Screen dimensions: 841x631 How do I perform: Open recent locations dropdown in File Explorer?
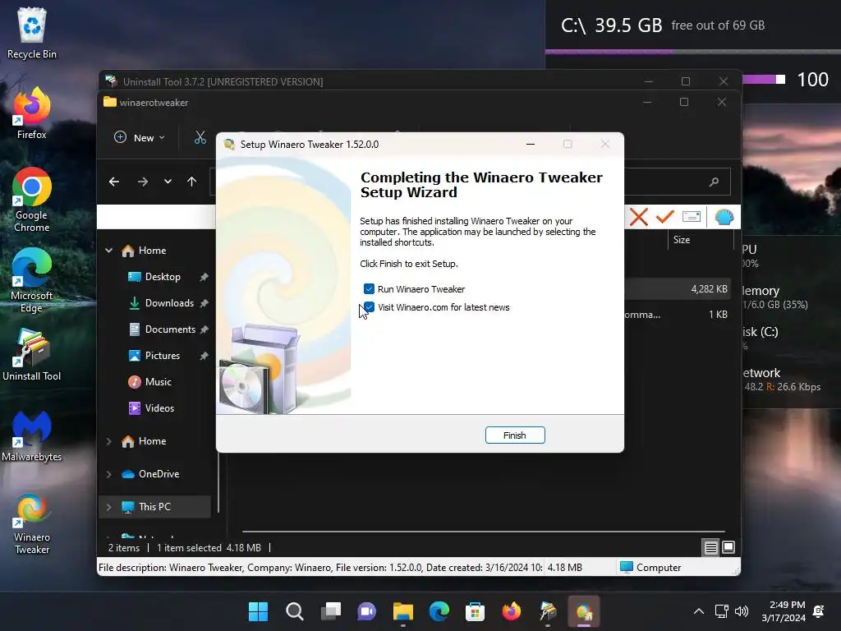168,182
